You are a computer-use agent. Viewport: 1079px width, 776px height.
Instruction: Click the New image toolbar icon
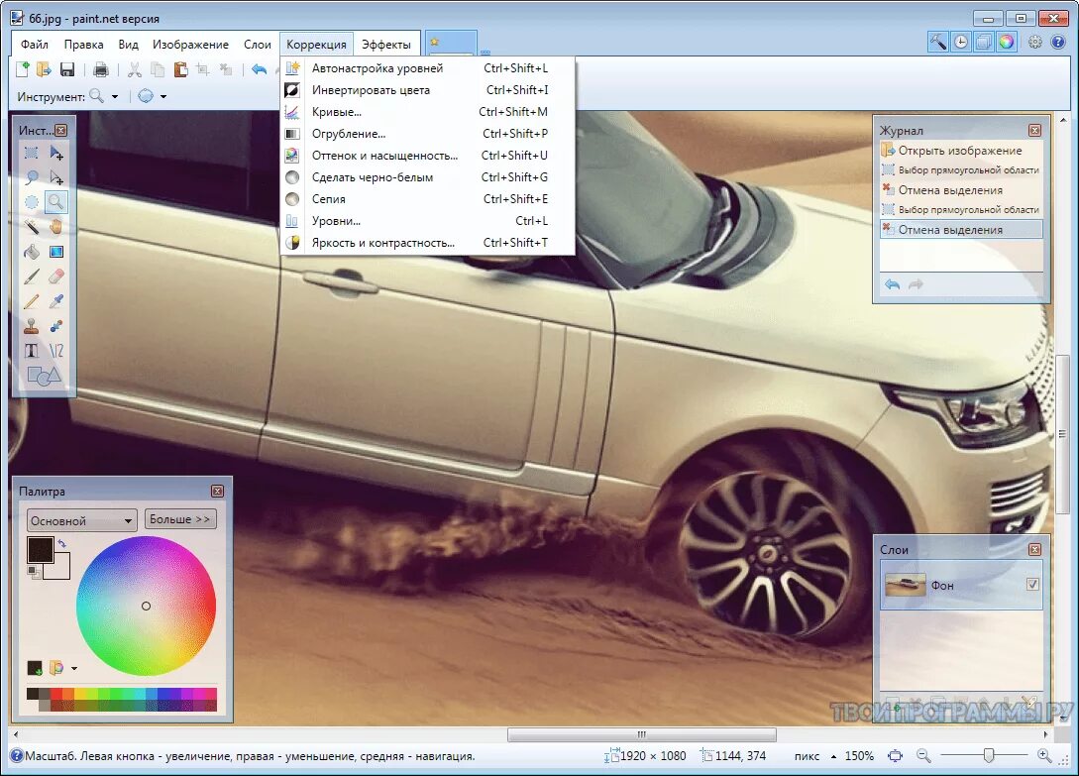(x=23, y=68)
